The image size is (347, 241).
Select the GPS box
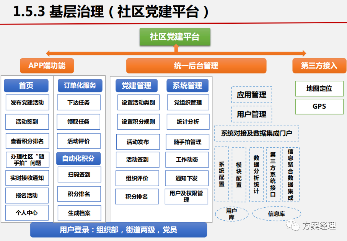point(319,107)
